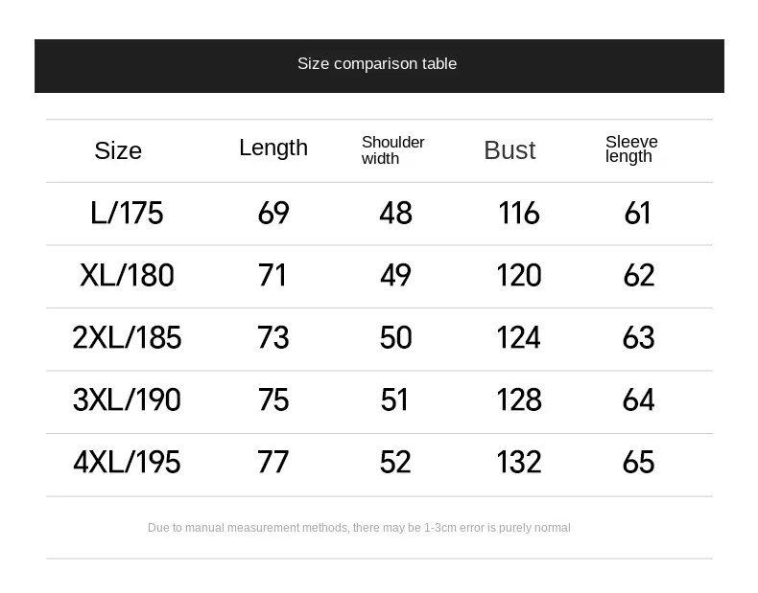Click the bust value 132
Screen dimensions: 758x593
pos(519,463)
